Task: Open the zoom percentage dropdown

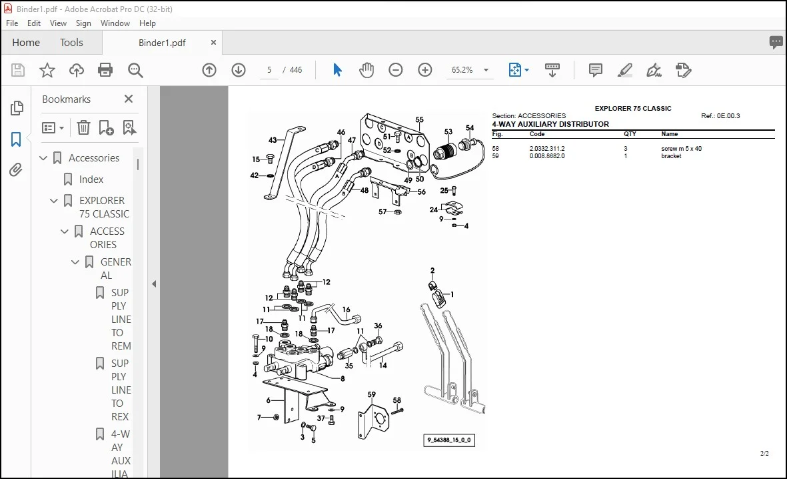Action: (486, 70)
